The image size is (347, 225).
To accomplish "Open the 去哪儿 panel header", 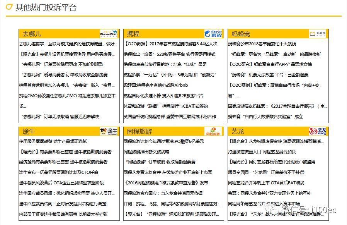I will (x=69, y=34).
